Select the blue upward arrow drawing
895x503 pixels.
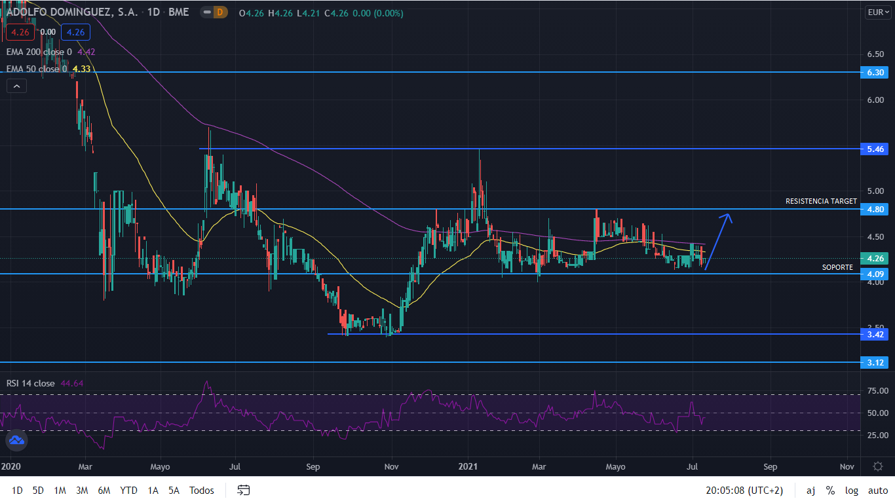[718, 240]
